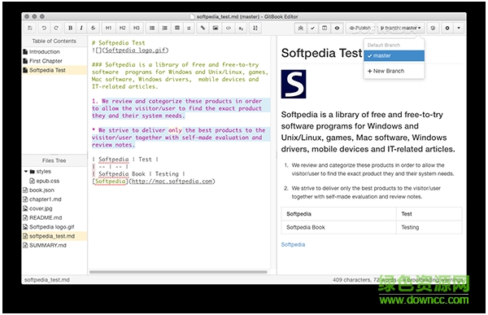This screenshot has width=488, height=315.
Task: Insert an ordered numbered list
Action: click(164, 28)
